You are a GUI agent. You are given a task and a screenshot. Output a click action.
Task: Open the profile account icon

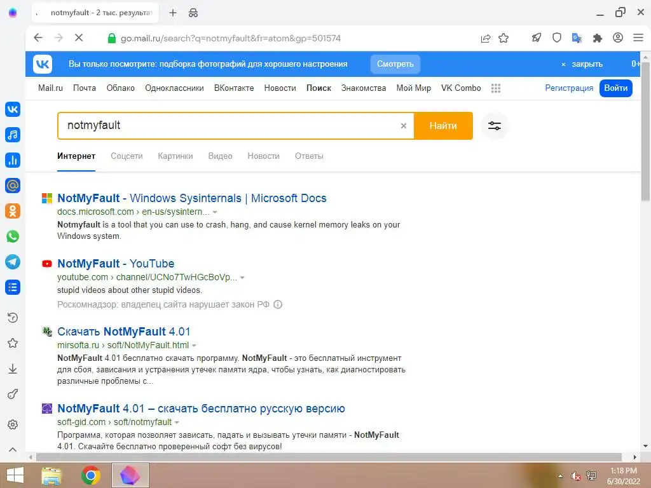click(618, 37)
